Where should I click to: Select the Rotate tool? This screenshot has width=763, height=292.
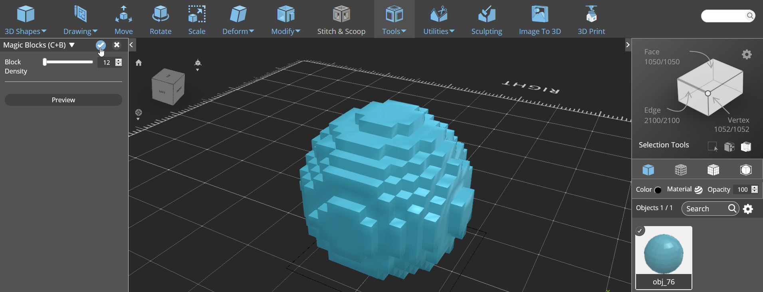(161, 20)
